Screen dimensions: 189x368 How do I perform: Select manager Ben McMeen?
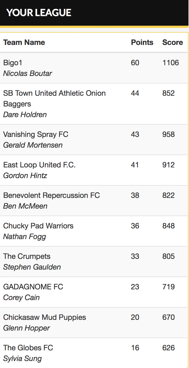25,206
